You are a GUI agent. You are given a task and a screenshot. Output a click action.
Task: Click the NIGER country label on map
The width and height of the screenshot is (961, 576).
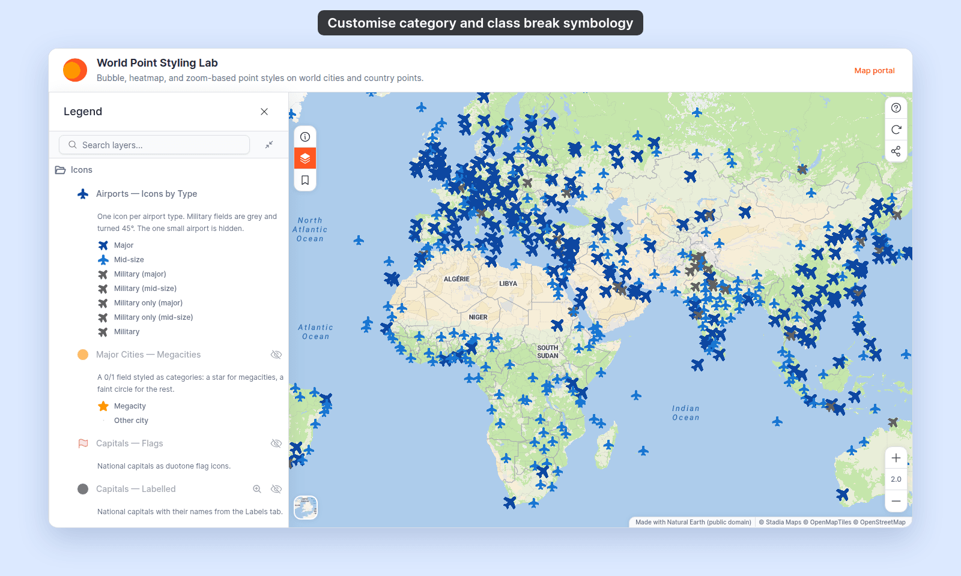tap(478, 317)
